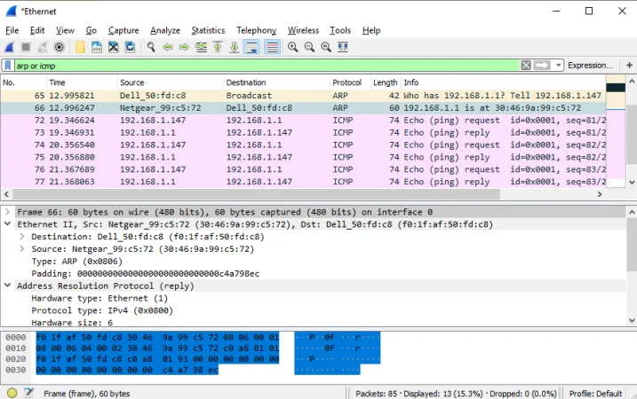The width and height of the screenshot is (637, 399).
Task: Toggle packet list colorization
Action: coord(272,47)
